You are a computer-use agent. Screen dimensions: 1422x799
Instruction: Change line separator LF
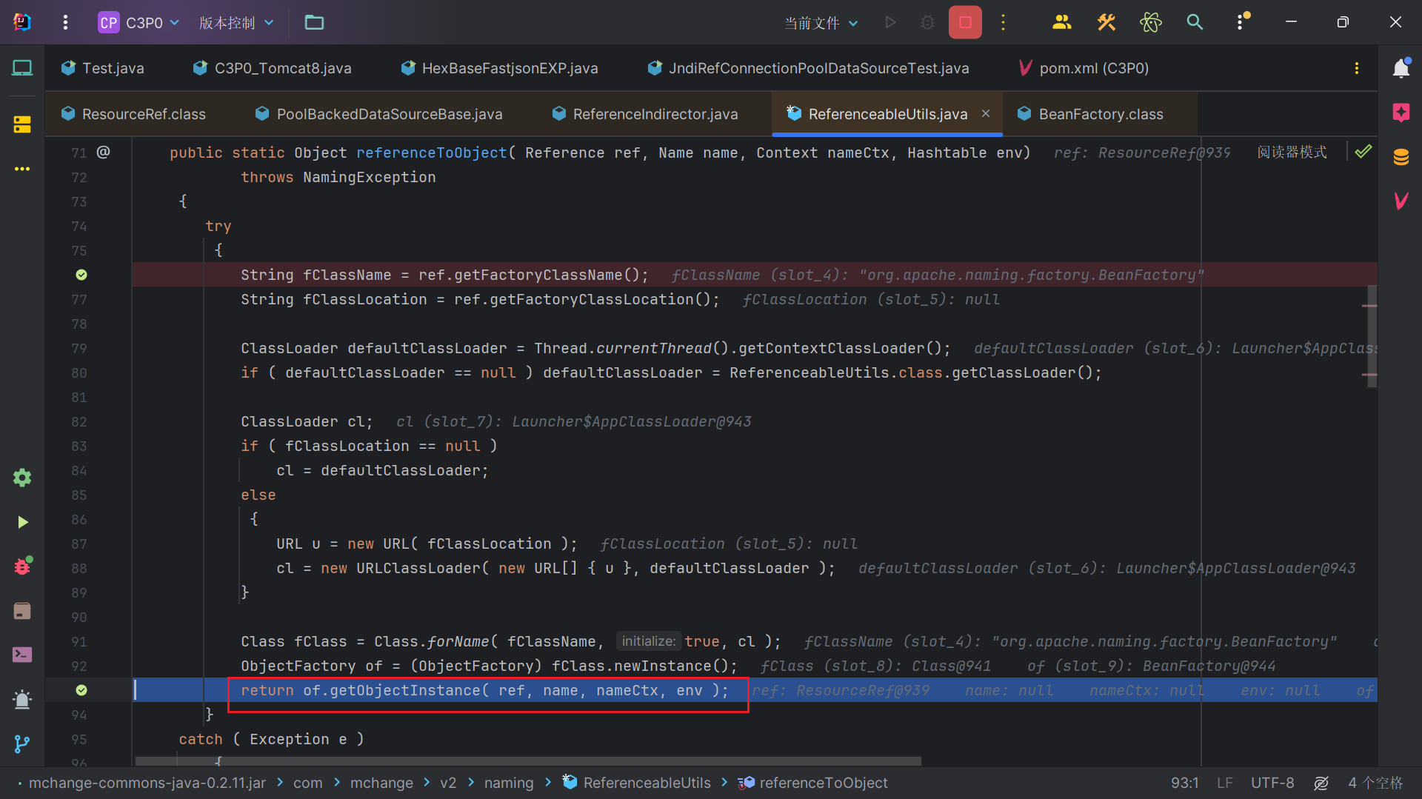1224,783
